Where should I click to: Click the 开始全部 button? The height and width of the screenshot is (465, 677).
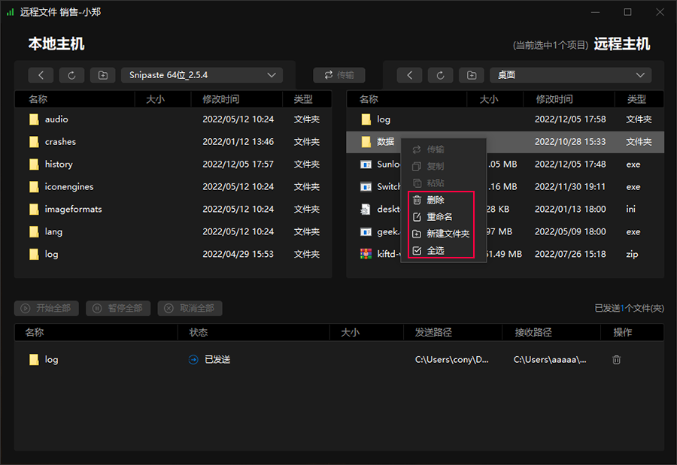pyautogui.click(x=46, y=308)
